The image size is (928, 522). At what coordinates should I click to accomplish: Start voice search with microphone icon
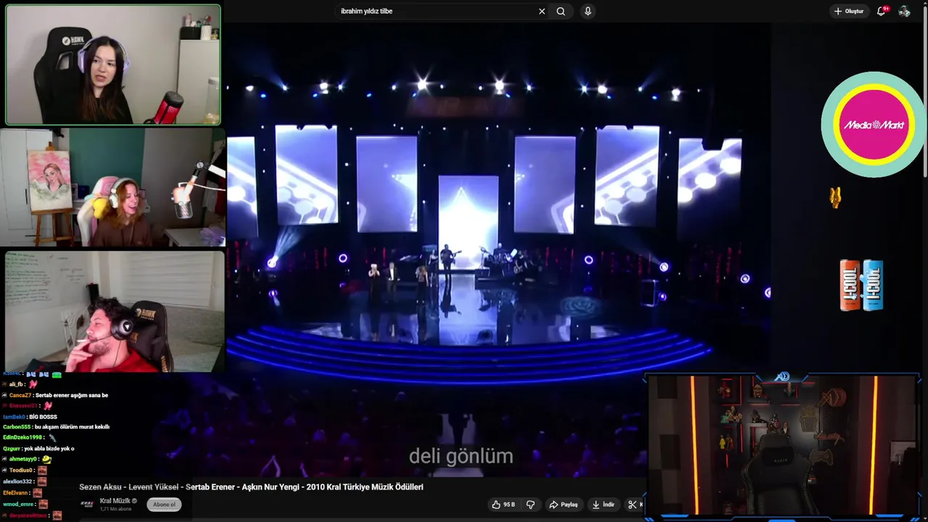pyautogui.click(x=588, y=11)
